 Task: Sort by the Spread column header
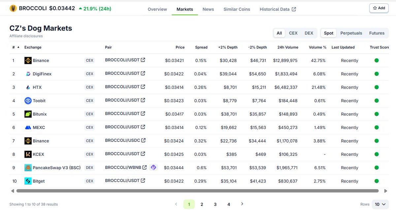[x=201, y=47]
